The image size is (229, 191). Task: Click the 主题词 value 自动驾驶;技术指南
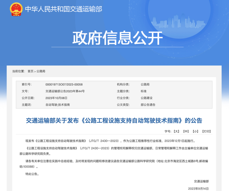pyautogui.click(x=58, y=105)
